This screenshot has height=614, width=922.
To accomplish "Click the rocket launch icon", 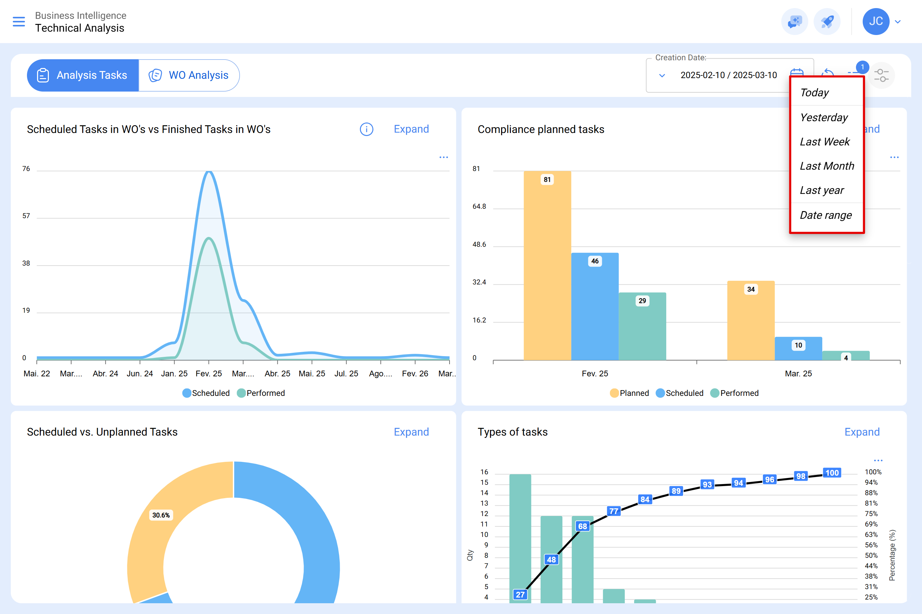I will [x=827, y=22].
